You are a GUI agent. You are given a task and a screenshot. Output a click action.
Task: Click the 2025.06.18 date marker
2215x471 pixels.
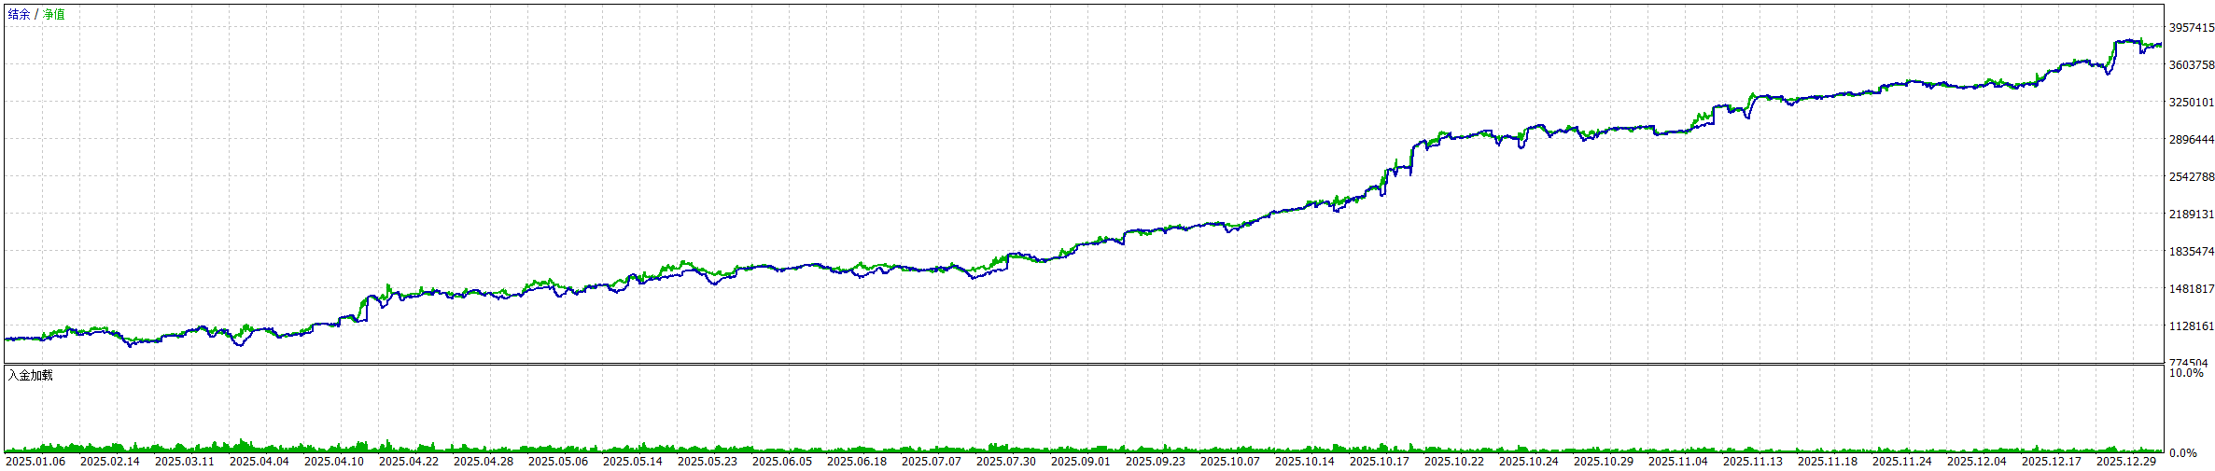click(x=857, y=462)
